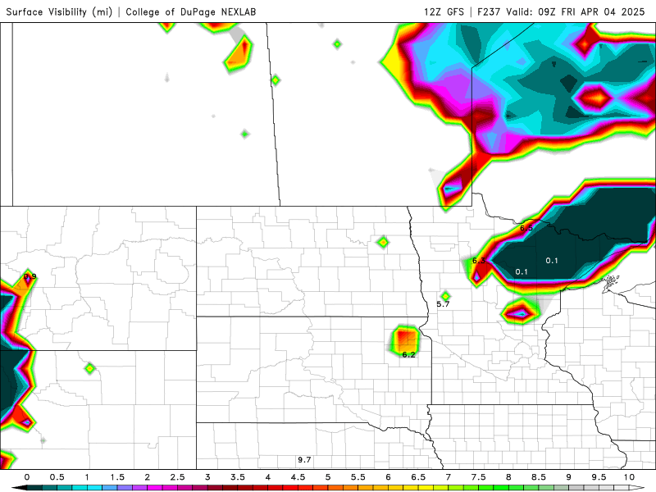Click the legend tick label "7.5"
The image size is (656, 492).
pyautogui.click(x=479, y=477)
